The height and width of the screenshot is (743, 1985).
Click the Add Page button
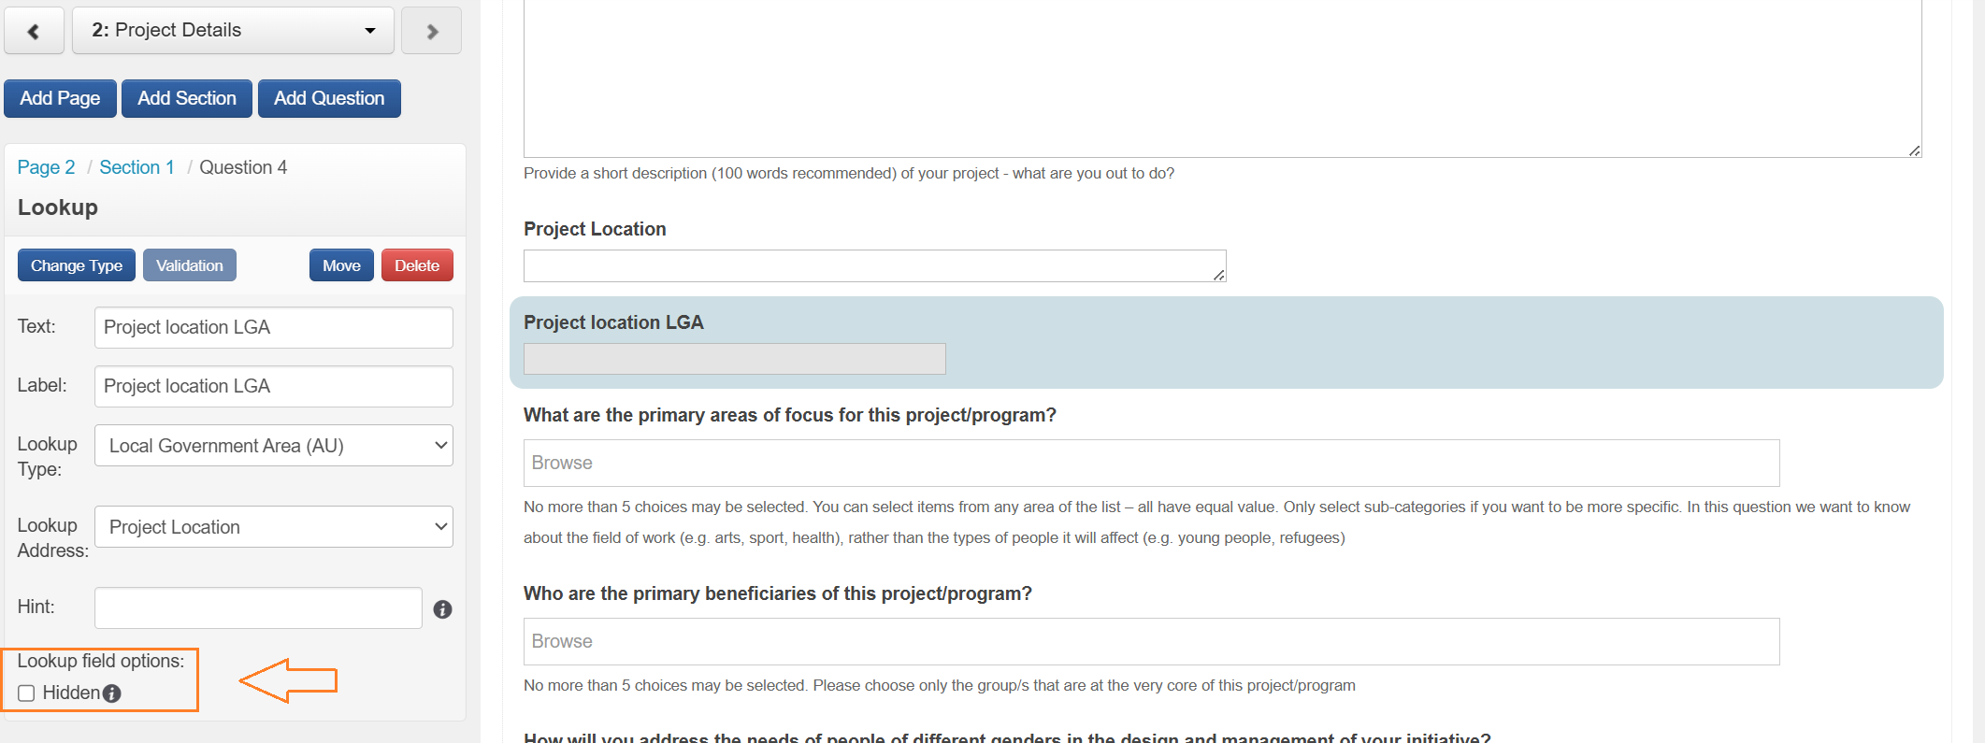coord(60,98)
